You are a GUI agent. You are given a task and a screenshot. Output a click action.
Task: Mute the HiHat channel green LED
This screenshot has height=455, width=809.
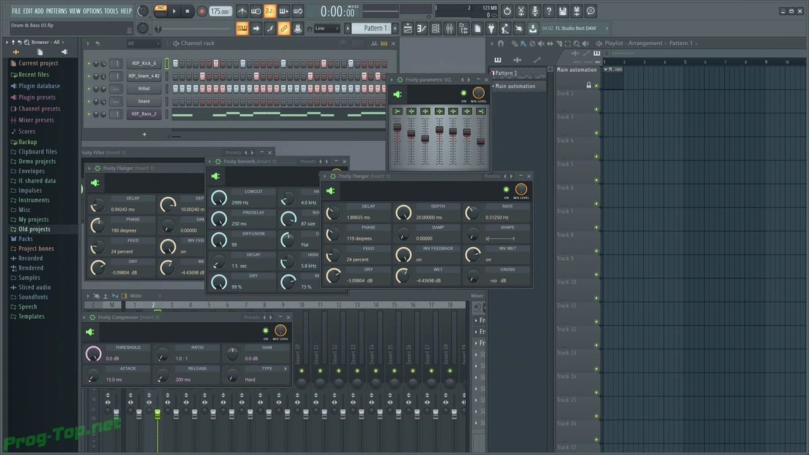88,89
